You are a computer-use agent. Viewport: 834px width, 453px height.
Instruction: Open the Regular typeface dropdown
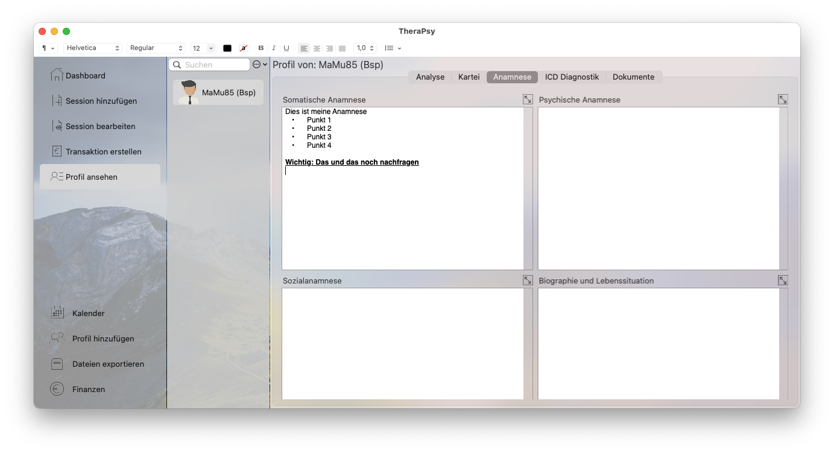pyautogui.click(x=156, y=48)
